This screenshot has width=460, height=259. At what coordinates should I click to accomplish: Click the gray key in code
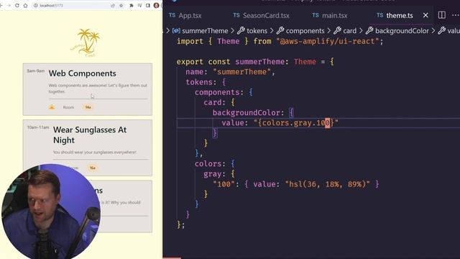click(x=213, y=174)
